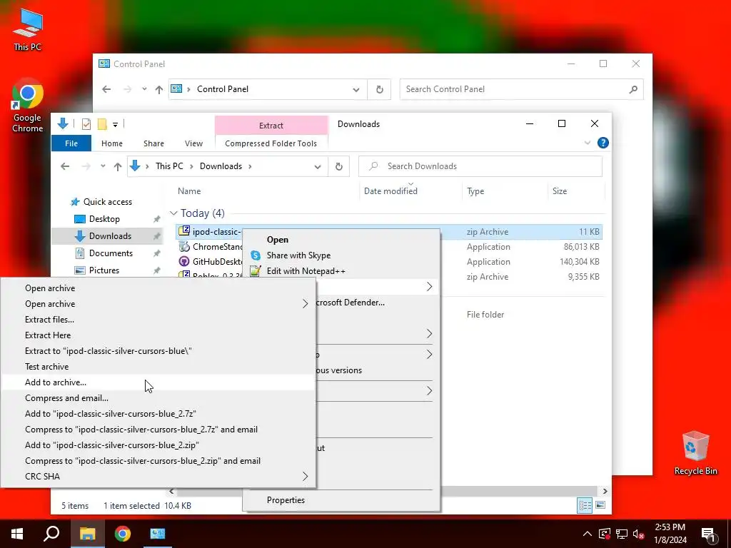
Task: Open the Share ribbon tab
Action: click(x=154, y=143)
